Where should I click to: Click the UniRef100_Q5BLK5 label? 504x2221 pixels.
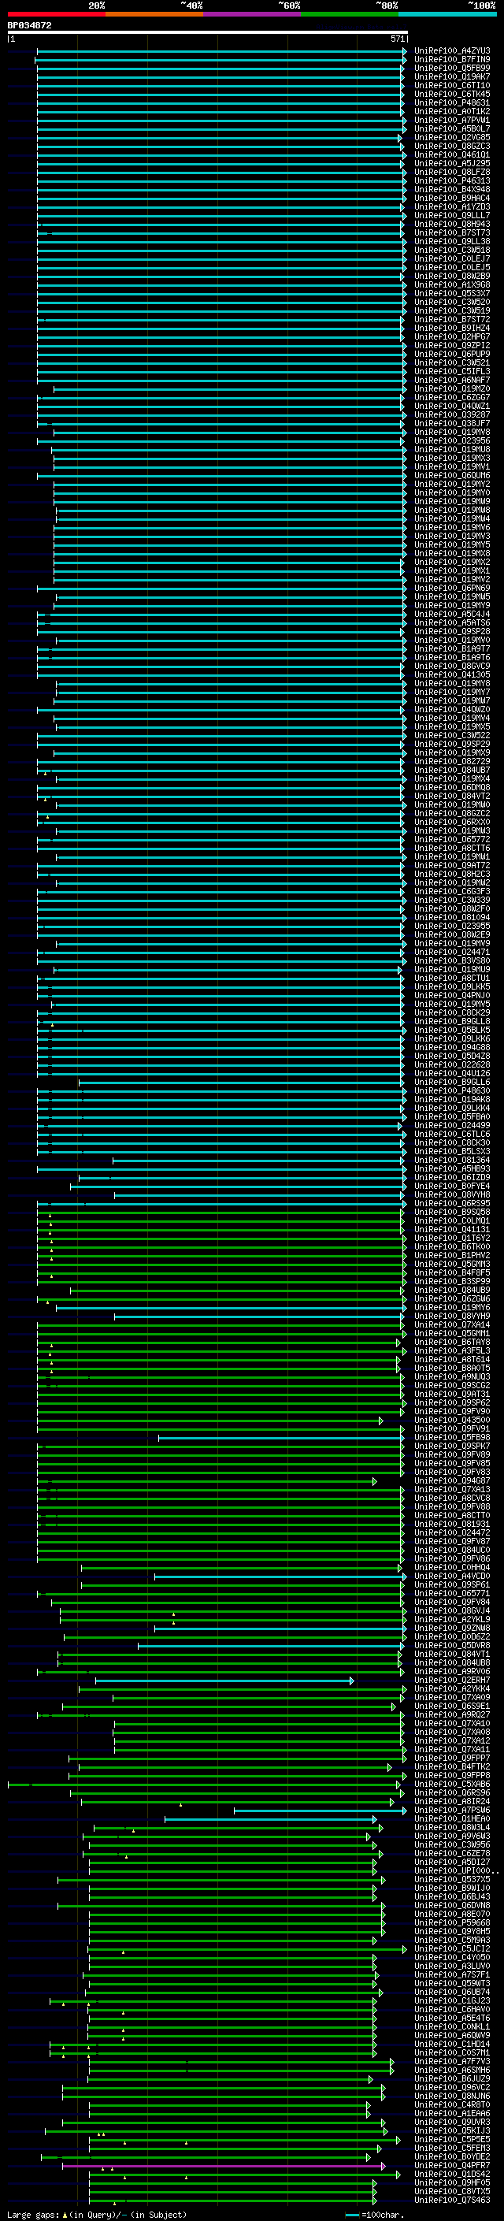pos(451,1031)
